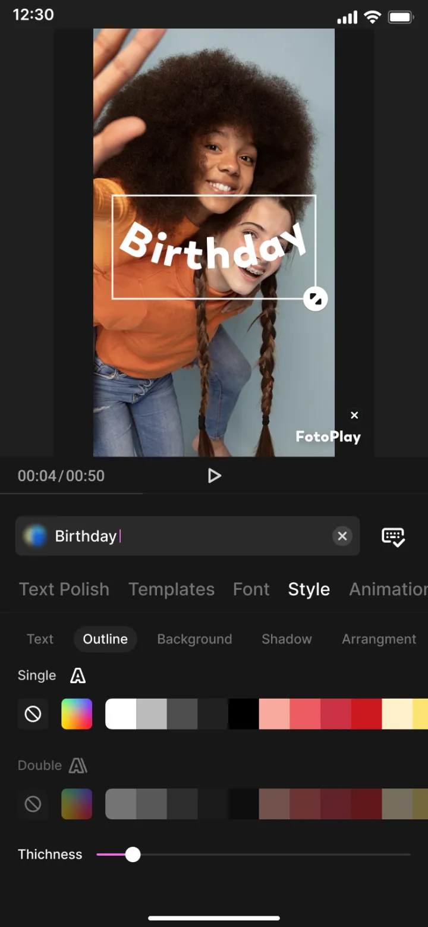The height and width of the screenshot is (927, 428).
Task: Pick cream Single outline color
Action: click(397, 714)
